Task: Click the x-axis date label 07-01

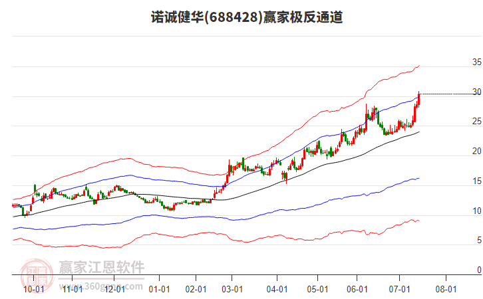Action: (400, 290)
